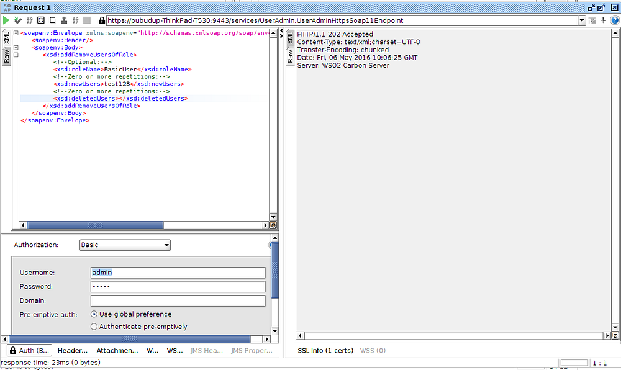Image resolution: width=621 pixels, height=370 pixels.
Task: Open the W... tab
Action: (153, 350)
